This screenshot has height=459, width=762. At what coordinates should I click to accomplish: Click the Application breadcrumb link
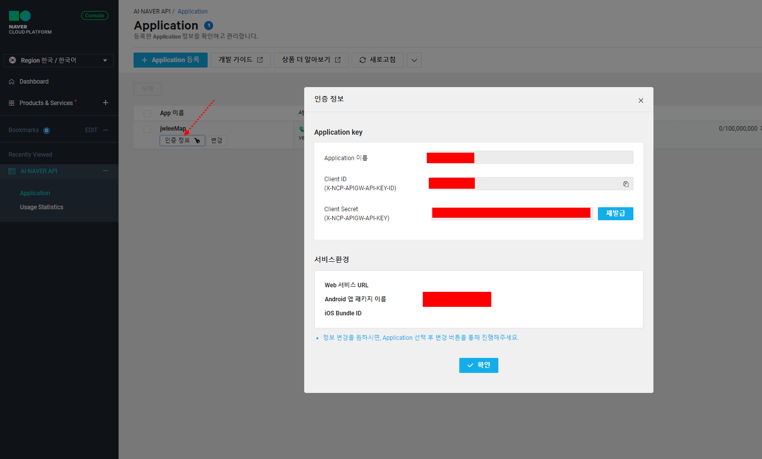click(x=193, y=12)
